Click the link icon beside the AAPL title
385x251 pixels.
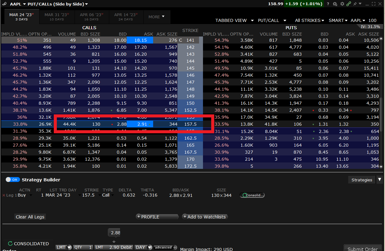[4, 4]
